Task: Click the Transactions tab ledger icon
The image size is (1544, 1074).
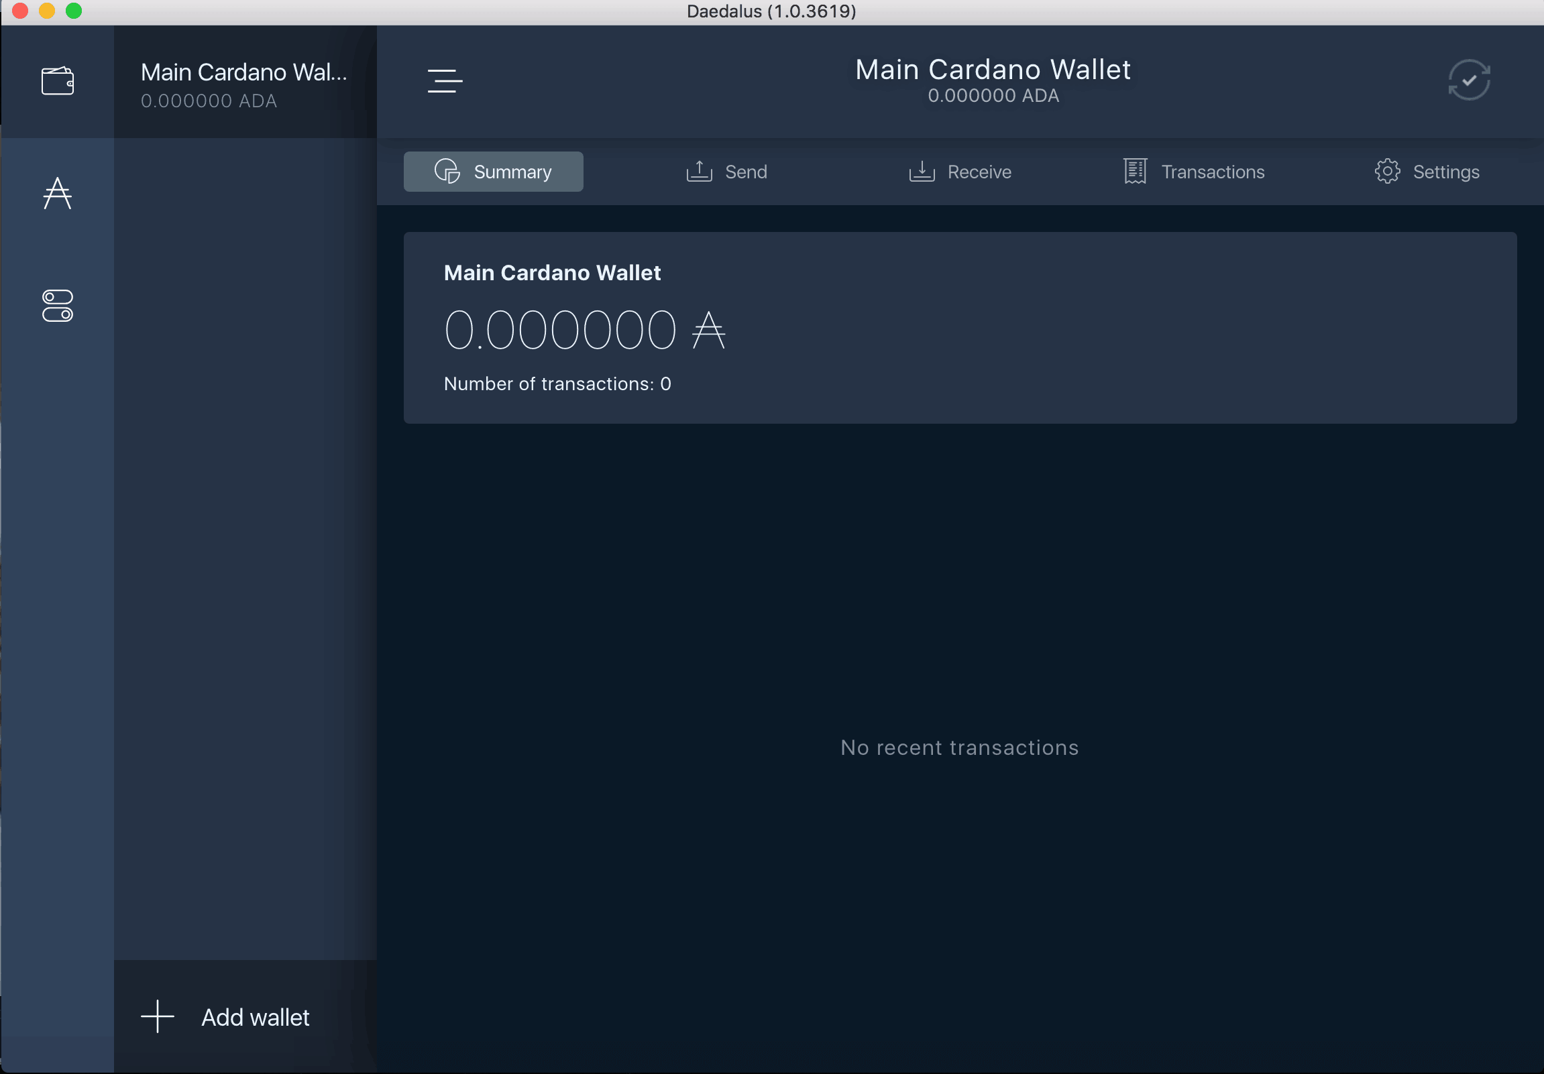Action: click(x=1134, y=171)
